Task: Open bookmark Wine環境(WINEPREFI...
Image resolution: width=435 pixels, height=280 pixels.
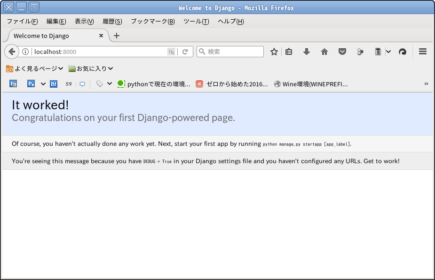Action: (x=311, y=84)
